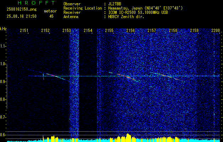Click the 2158 time marker
The height and width of the screenshot is (142, 223).
point(173,31)
